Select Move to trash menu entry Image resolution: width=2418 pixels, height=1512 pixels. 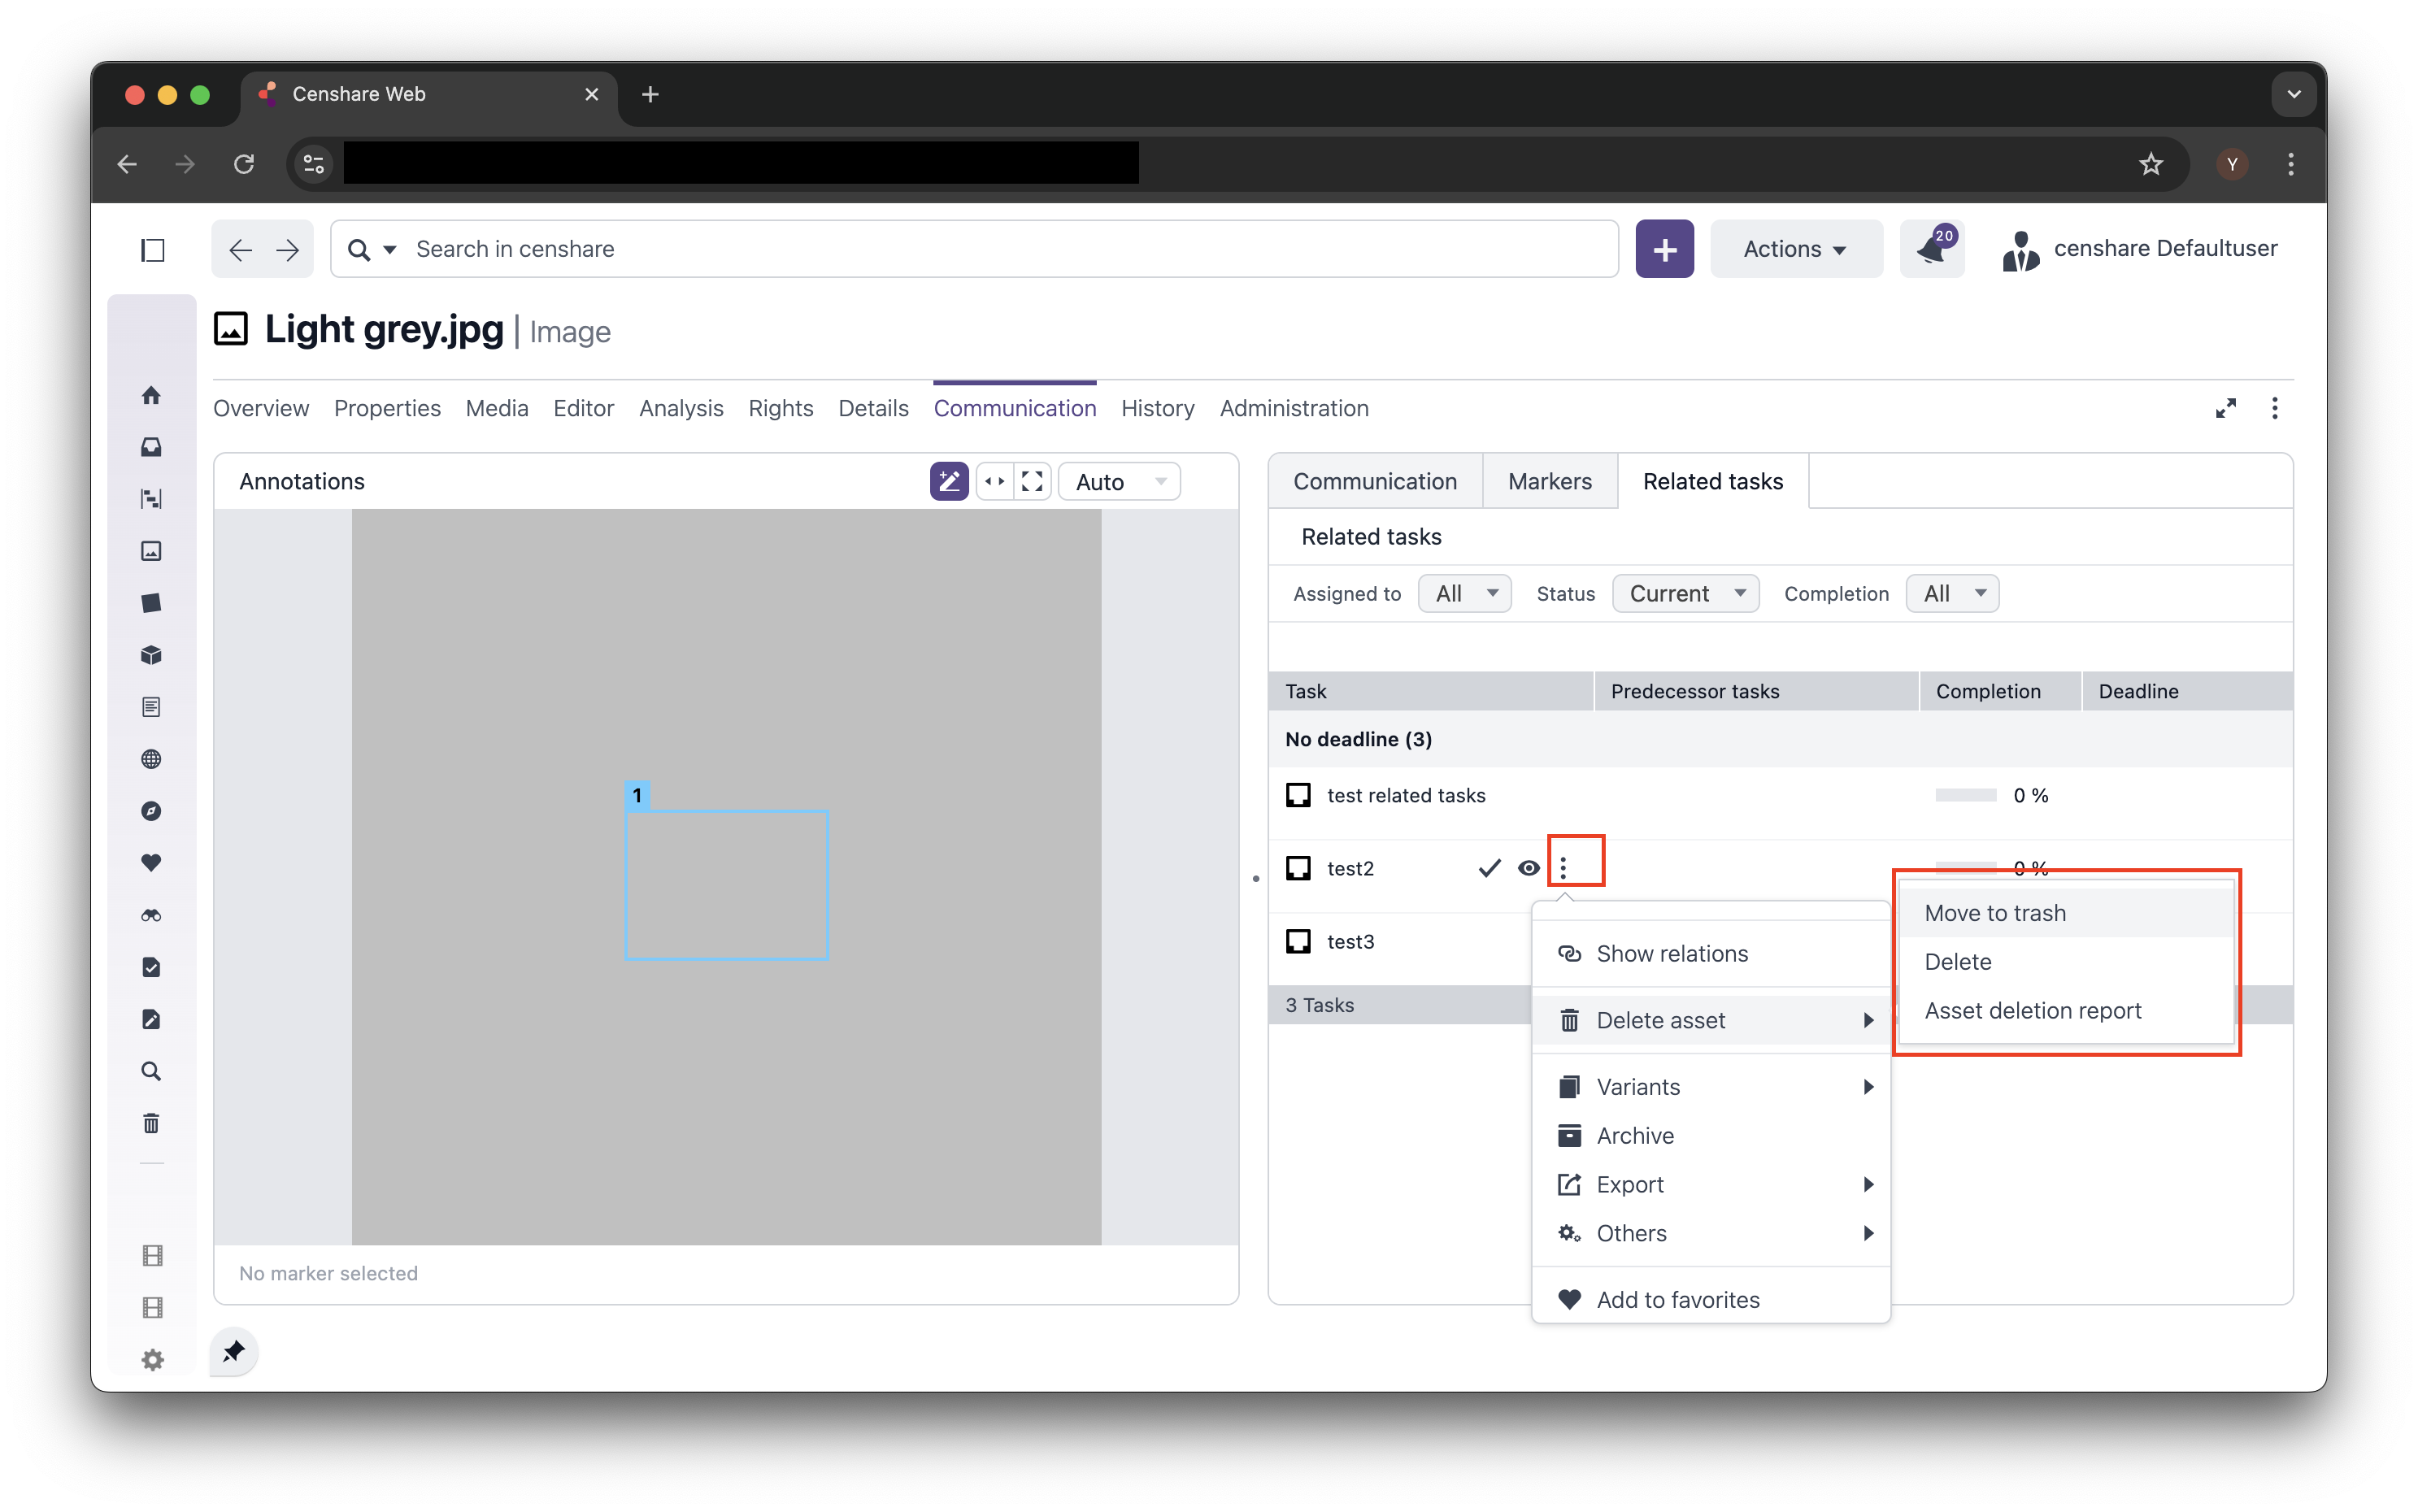point(1995,913)
